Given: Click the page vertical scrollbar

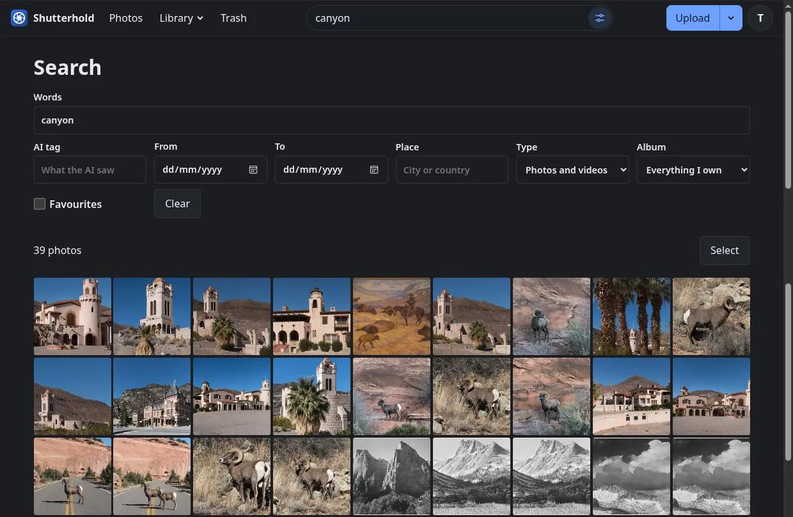Looking at the screenshot, I should click(x=788, y=258).
